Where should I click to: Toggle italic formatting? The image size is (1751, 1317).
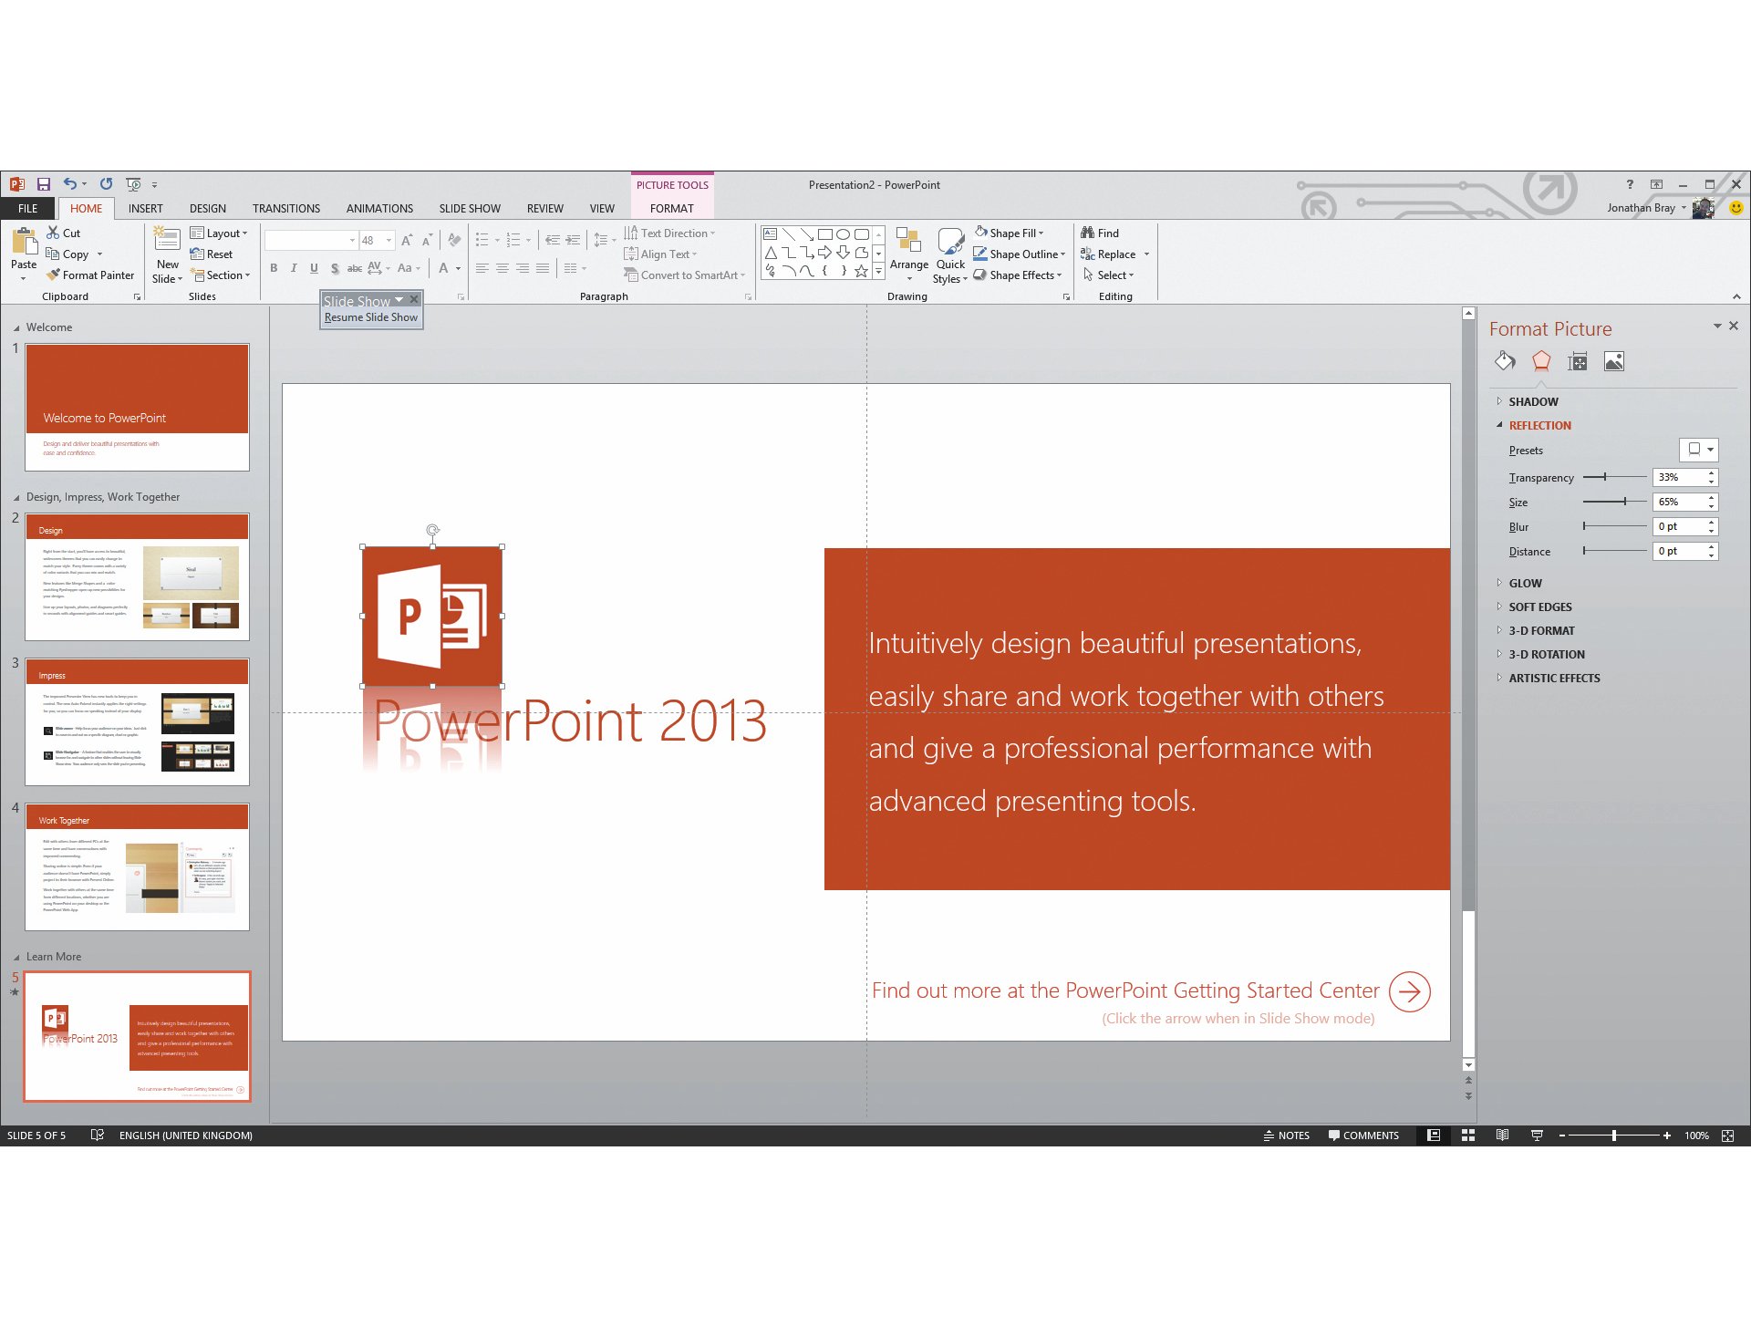[x=294, y=268]
